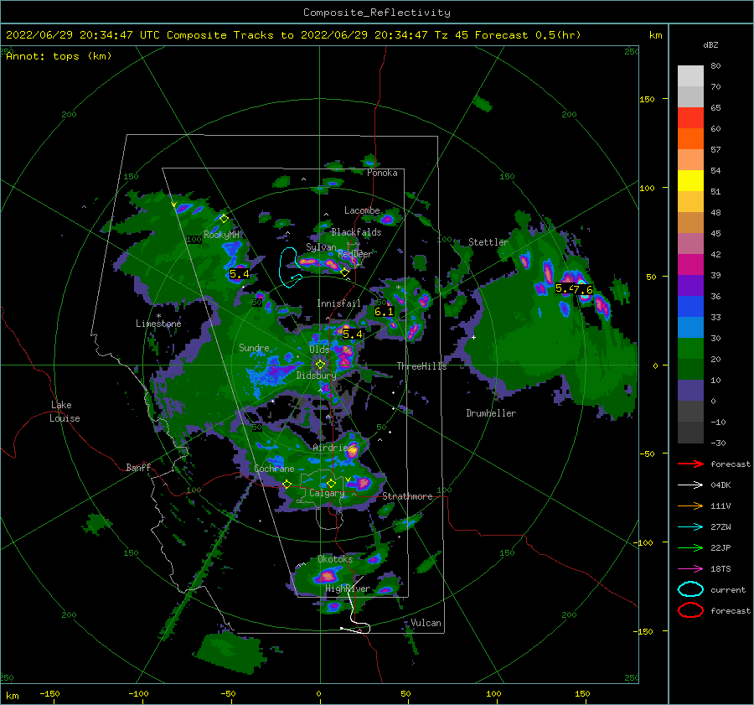Click the Didsbury label
The height and width of the screenshot is (705, 754).
(x=317, y=376)
